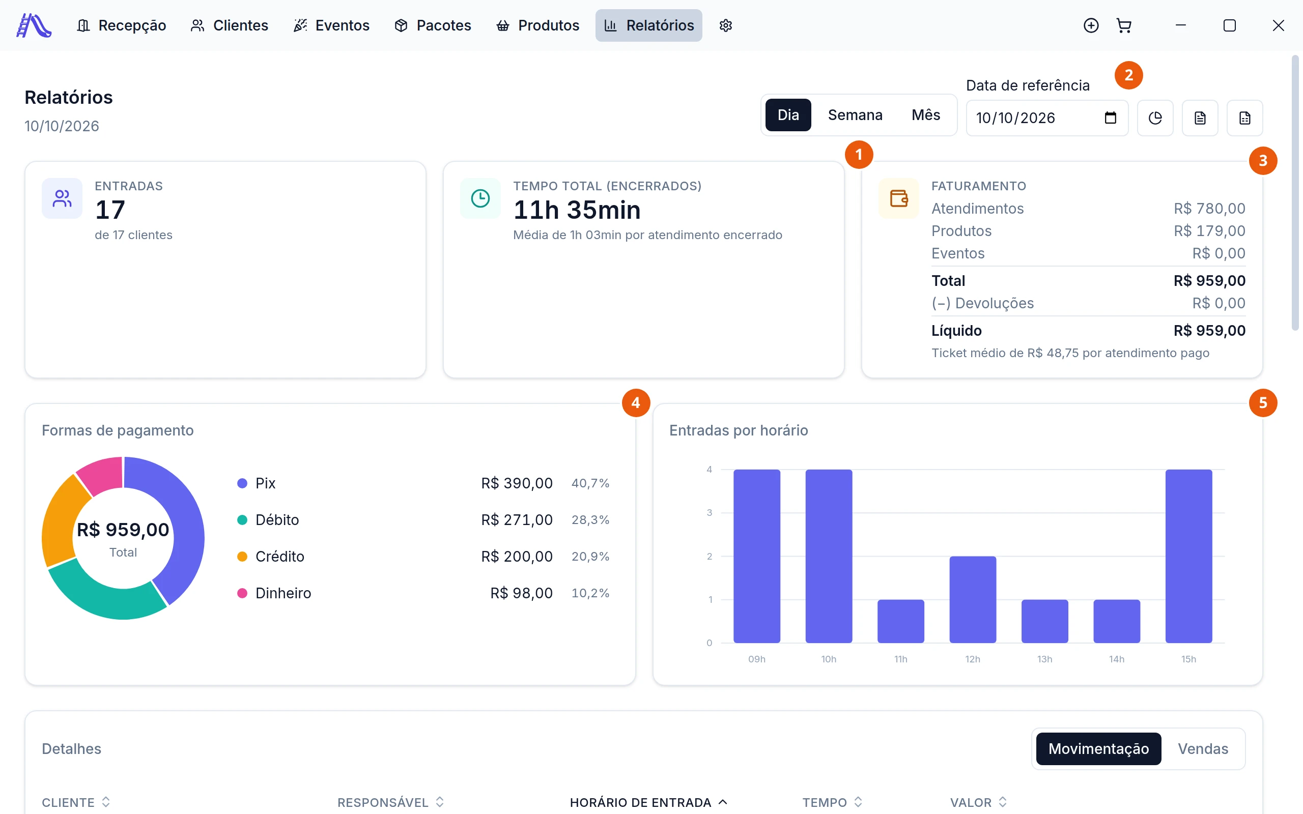Open the Clientes section
This screenshot has width=1303, height=814.
tap(230, 25)
